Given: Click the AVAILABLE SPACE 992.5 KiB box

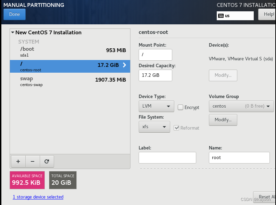Looking at the screenshot, I should 27,180.
